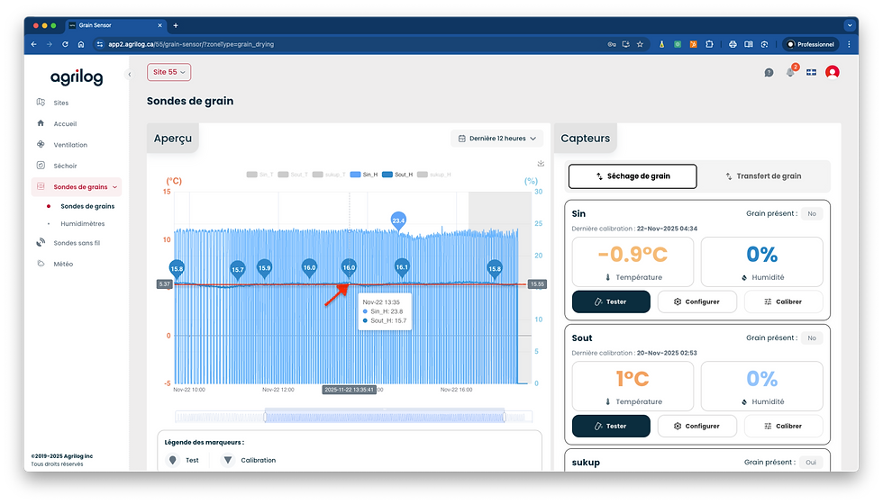Click the orange HubSpot extension icon

(x=693, y=44)
